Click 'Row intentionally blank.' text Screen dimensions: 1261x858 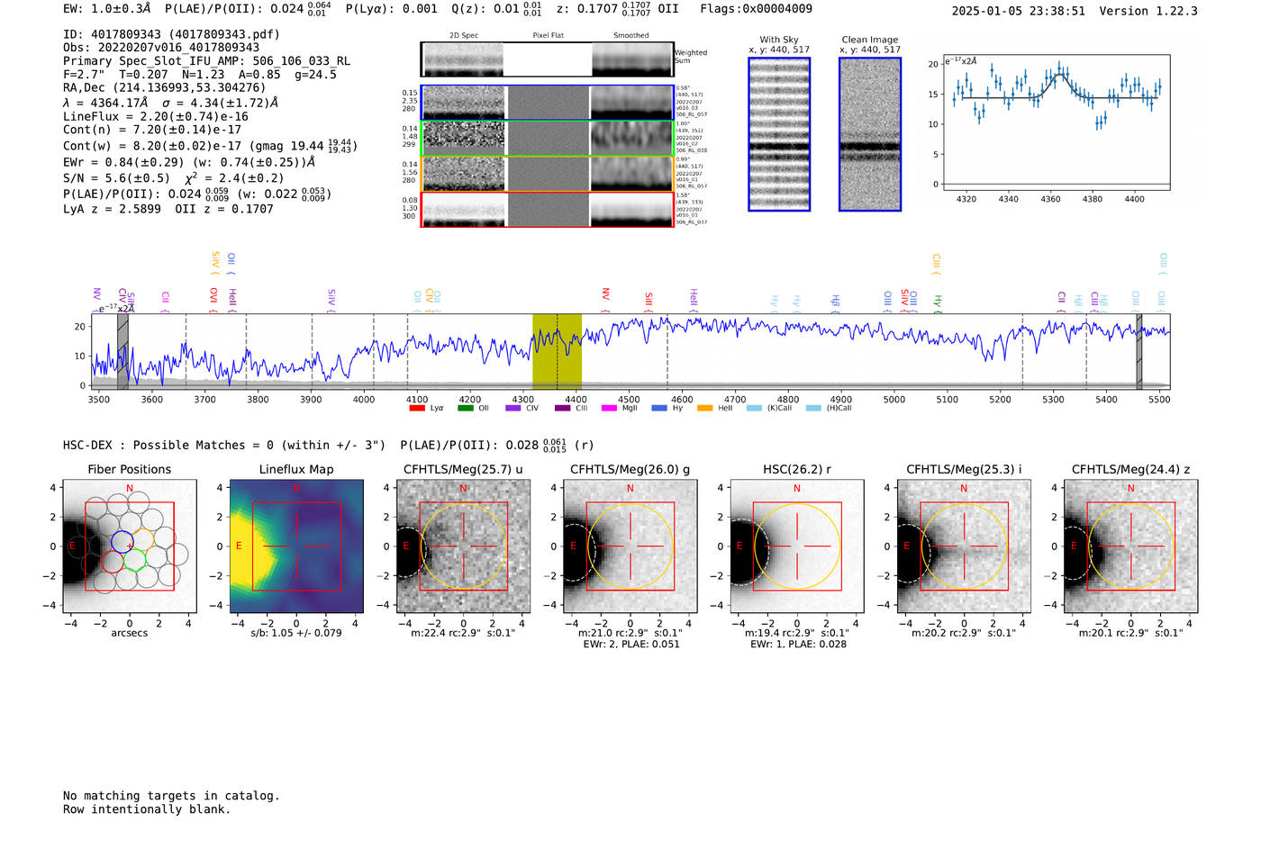click(x=147, y=809)
